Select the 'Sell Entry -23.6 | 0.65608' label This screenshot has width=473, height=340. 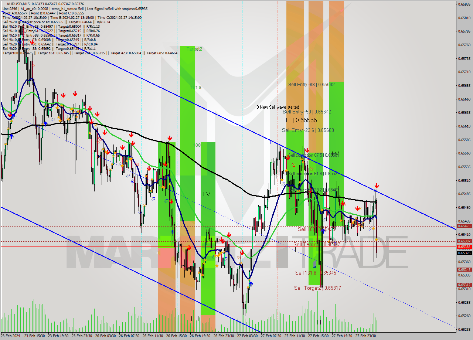pos(308,130)
